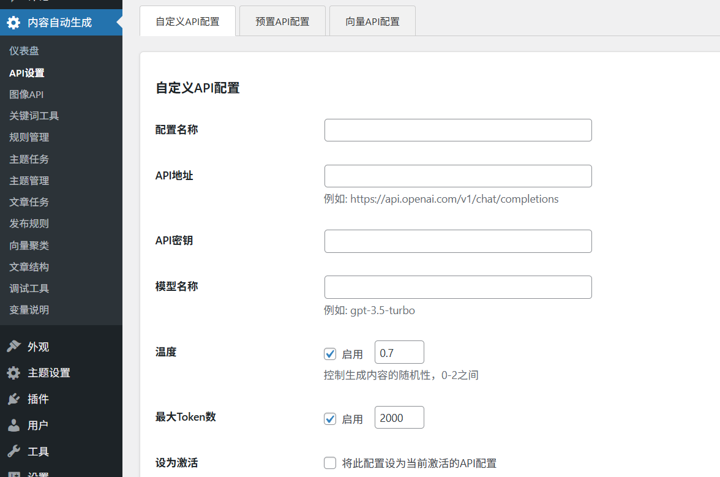Uncheck the 最大Token数 启用 checkbox
Viewport: 720px width, 477px height.
click(330, 419)
